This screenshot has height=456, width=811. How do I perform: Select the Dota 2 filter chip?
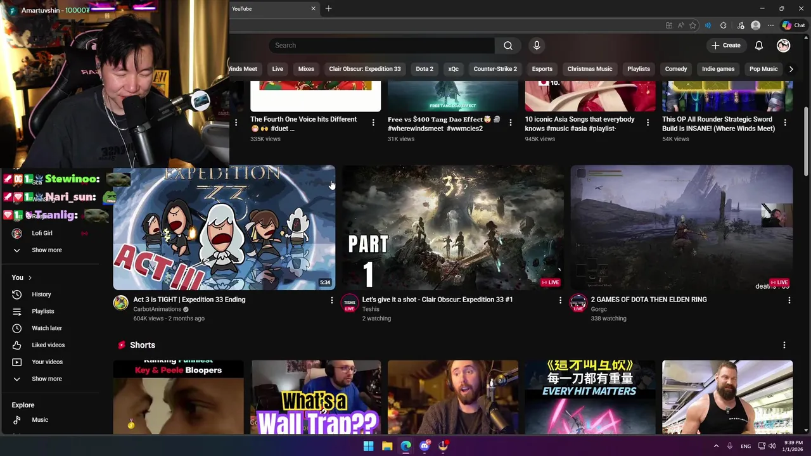click(x=425, y=69)
